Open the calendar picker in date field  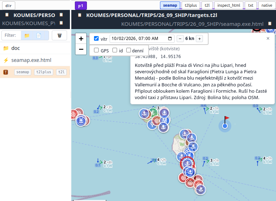click(x=170, y=39)
